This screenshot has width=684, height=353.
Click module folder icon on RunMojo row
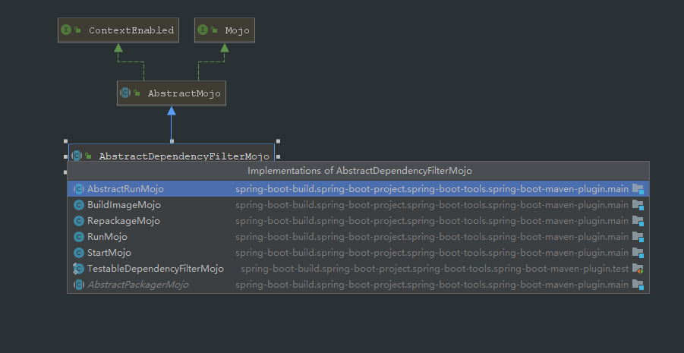coord(638,237)
